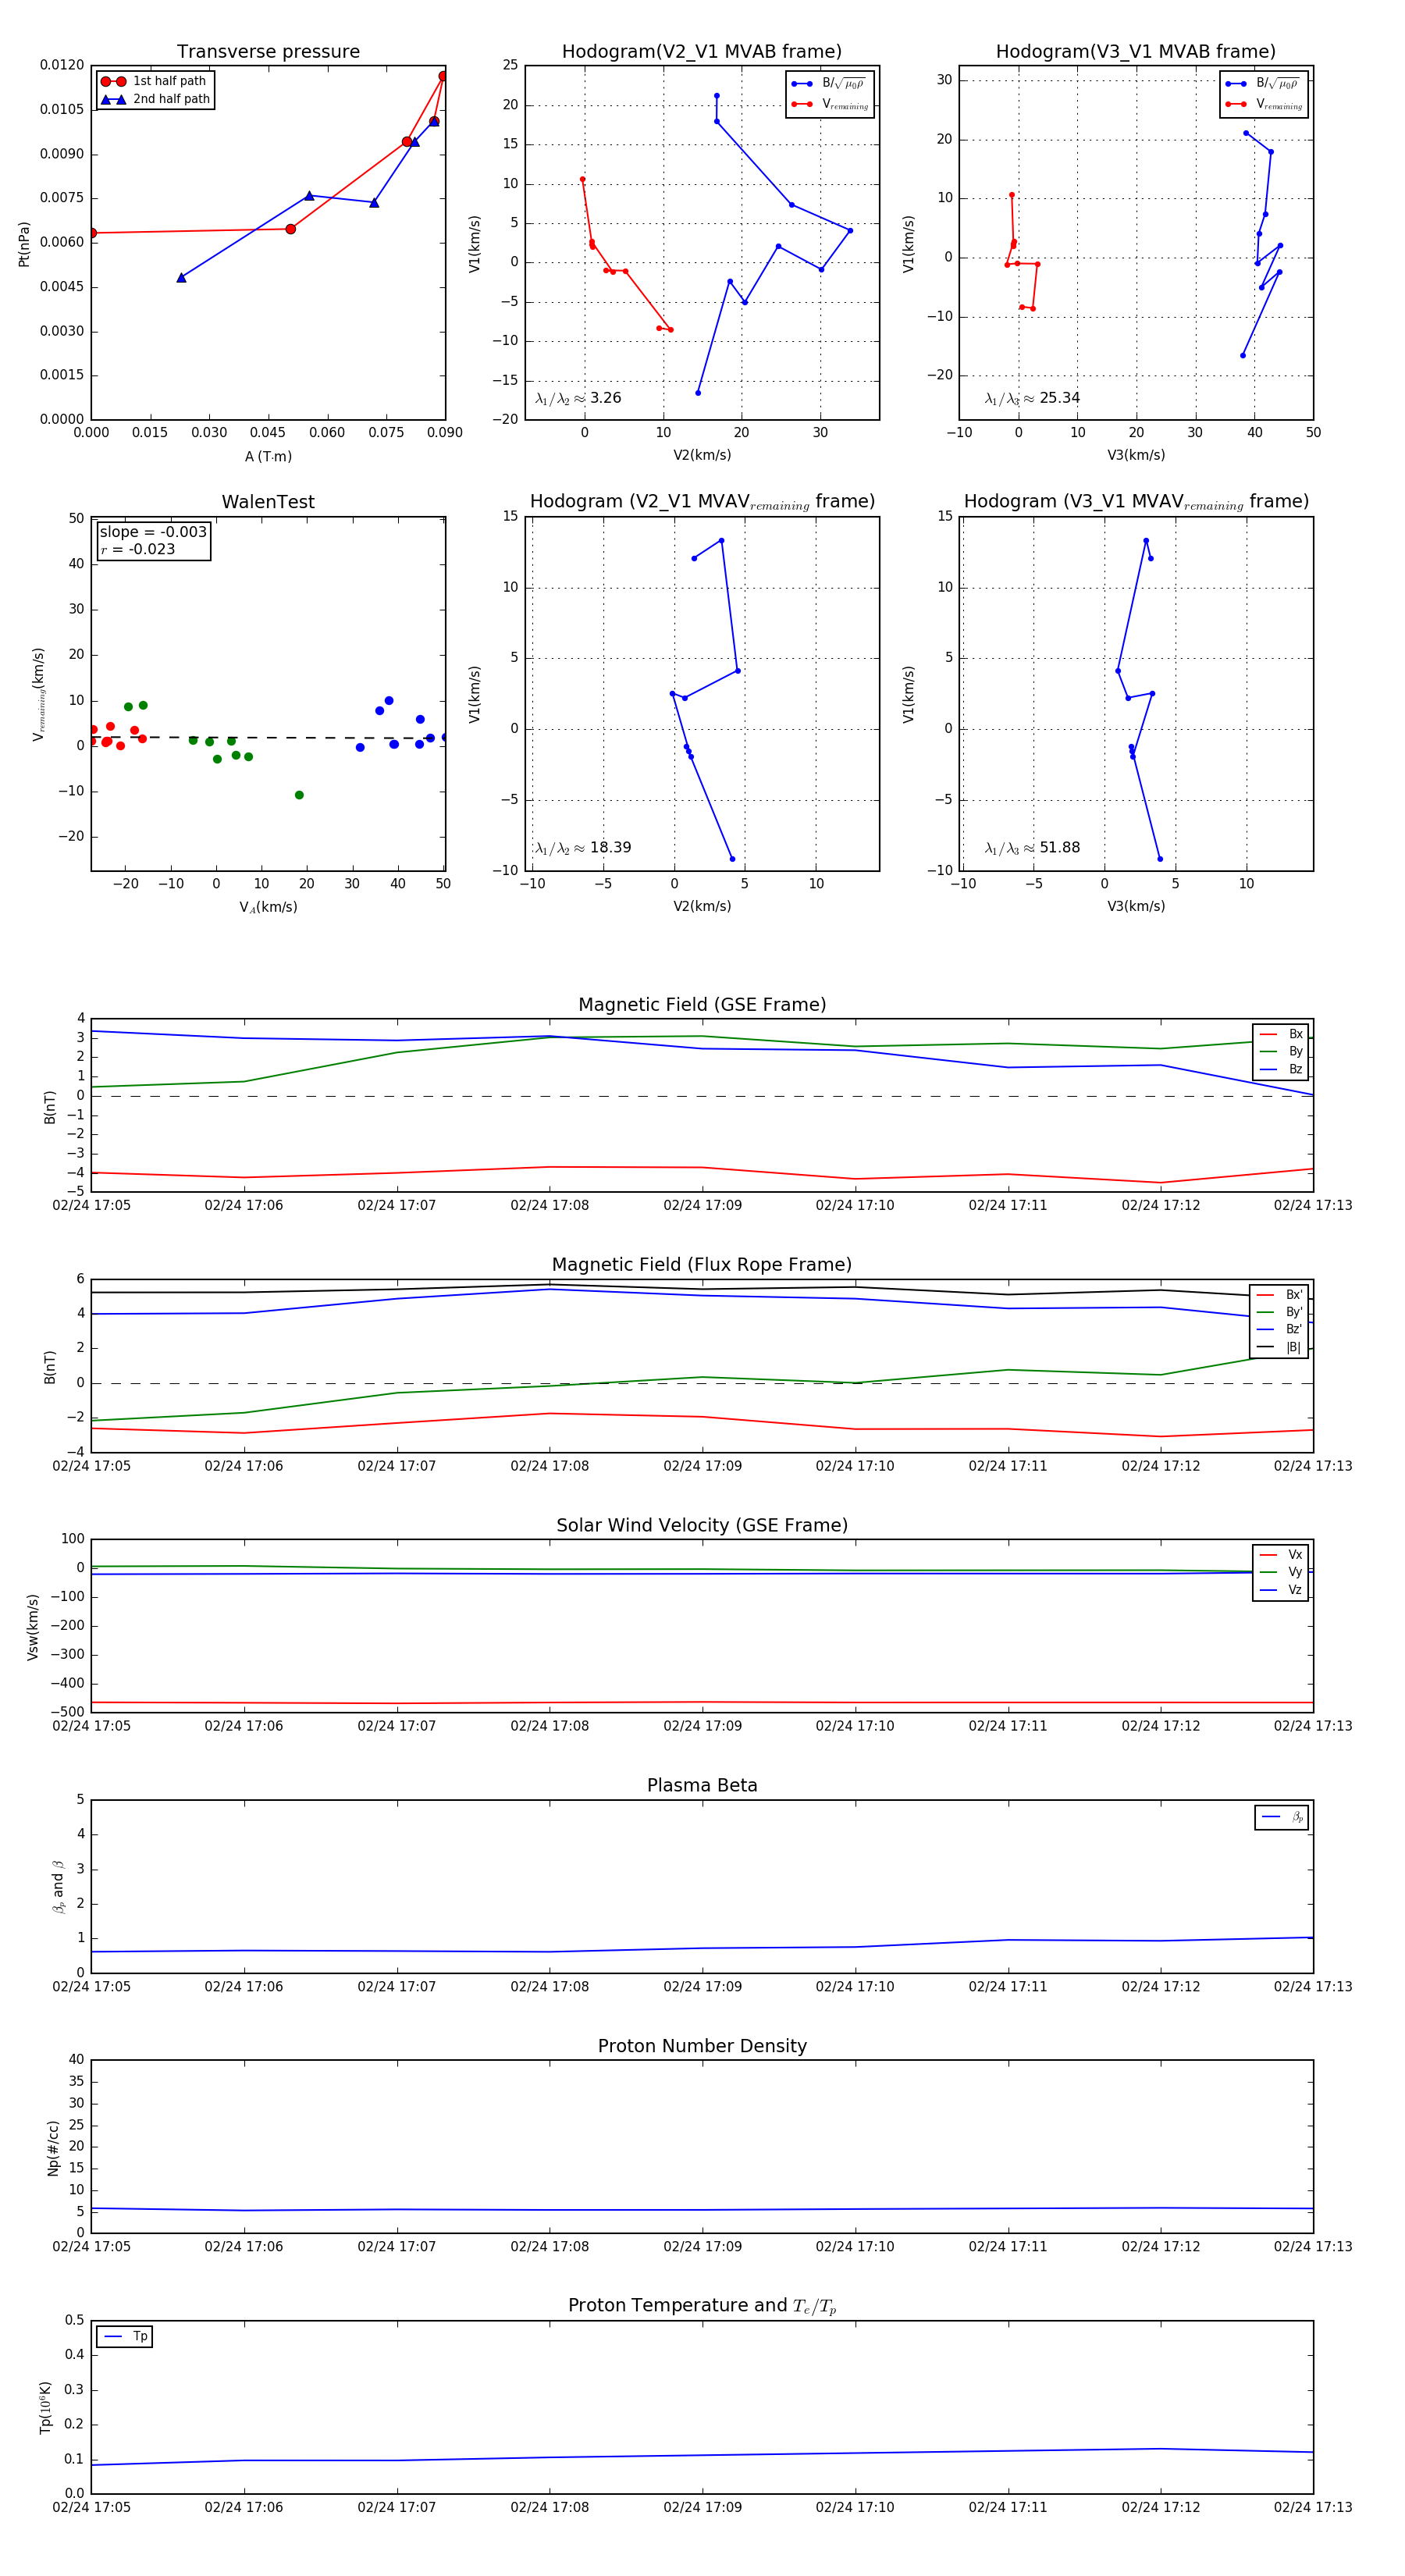The height and width of the screenshot is (2576, 1405).
Task: Click '1st half path' legend entry
Action: (x=154, y=81)
